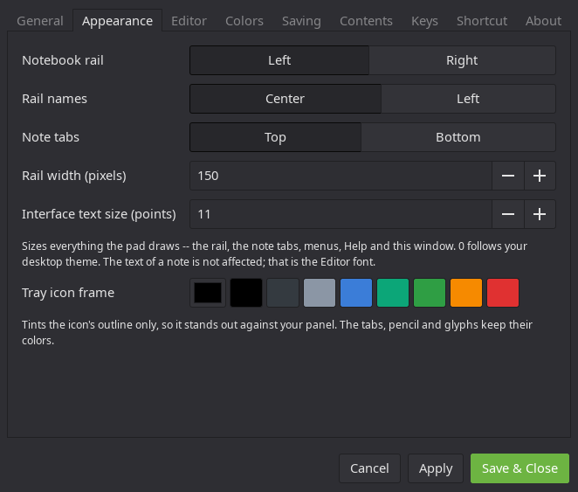The image size is (578, 492).
Task: Set Notebook rail to Left
Action: point(279,60)
